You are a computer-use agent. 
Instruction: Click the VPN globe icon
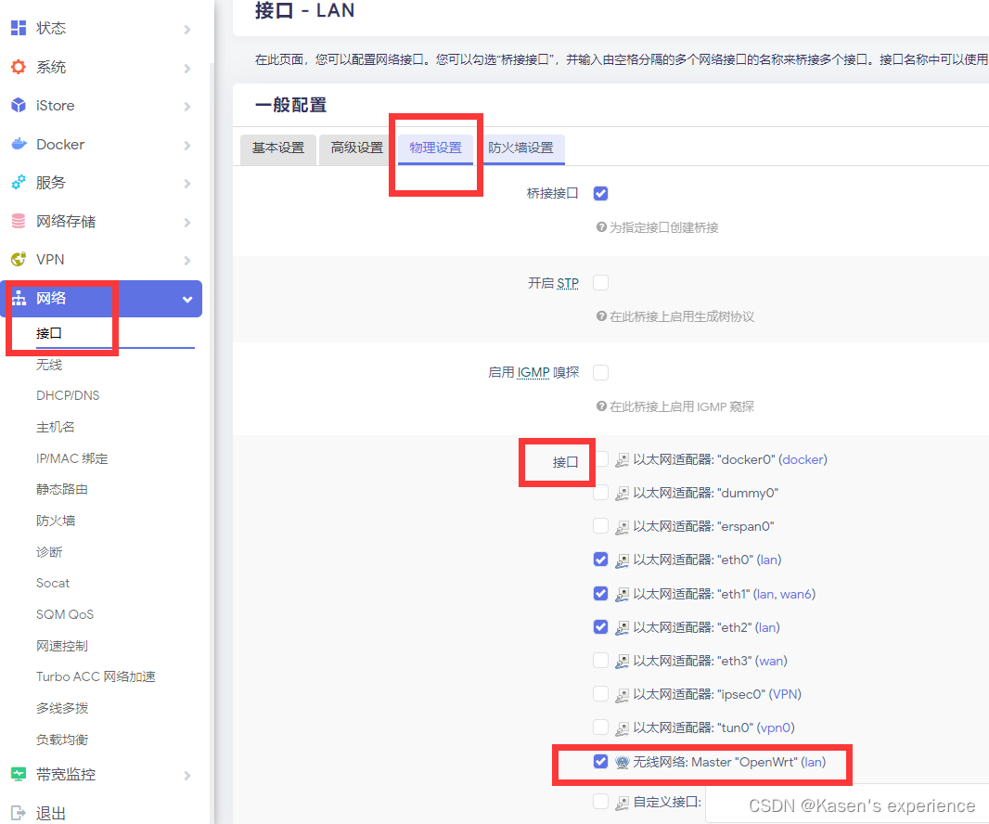(19, 259)
